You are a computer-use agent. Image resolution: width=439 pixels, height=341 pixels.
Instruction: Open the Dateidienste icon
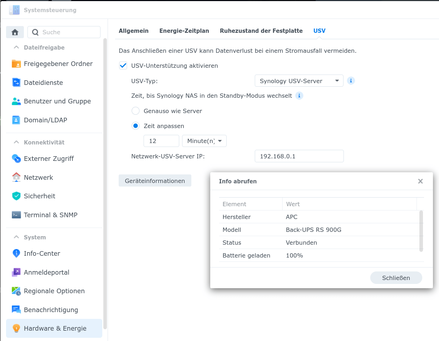[x=16, y=83]
